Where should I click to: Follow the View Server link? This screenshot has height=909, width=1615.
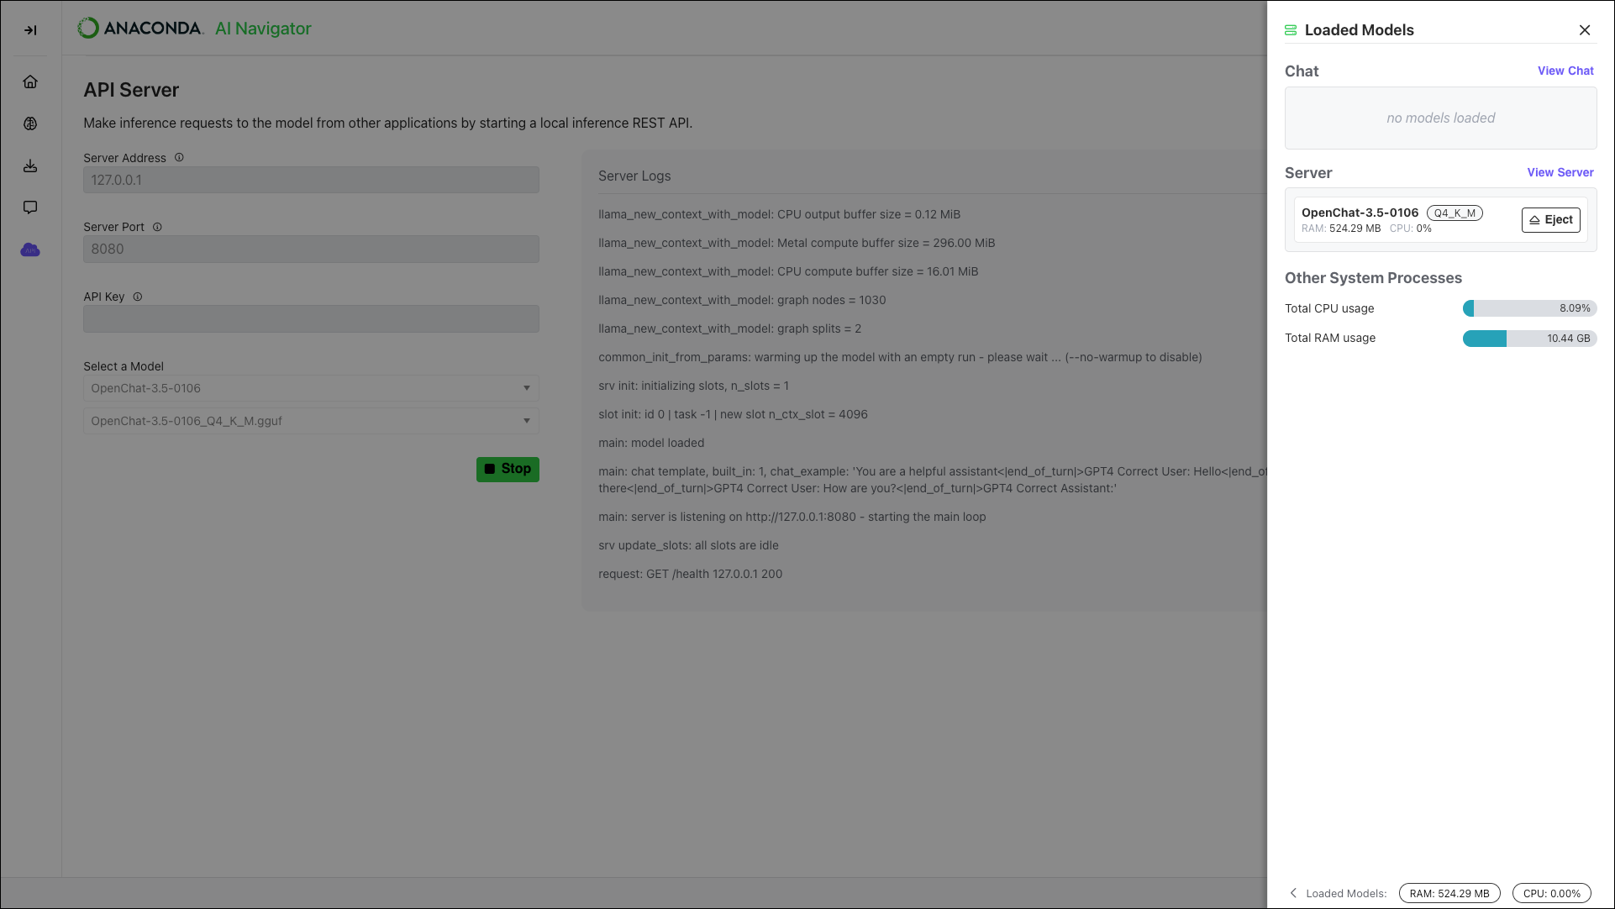1560,172
